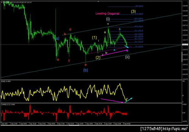
Task: Select the blue (b) wave label
Action: tap(86, 70)
